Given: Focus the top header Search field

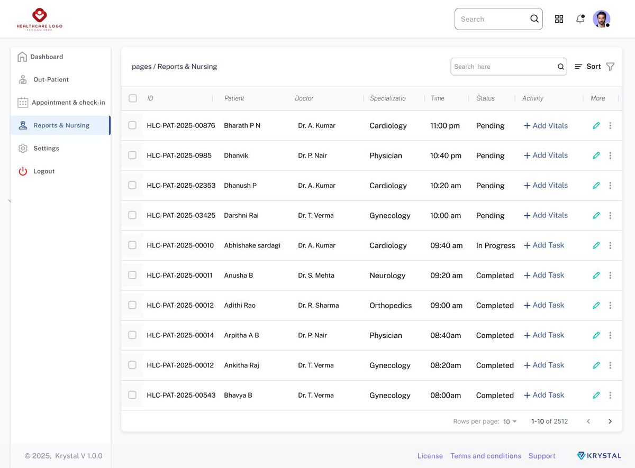Looking at the screenshot, I should coord(498,19).
